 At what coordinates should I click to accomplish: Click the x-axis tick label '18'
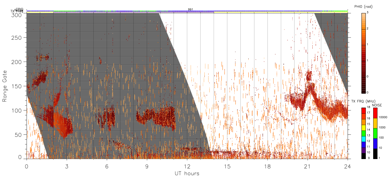click(x=267, y=166)
